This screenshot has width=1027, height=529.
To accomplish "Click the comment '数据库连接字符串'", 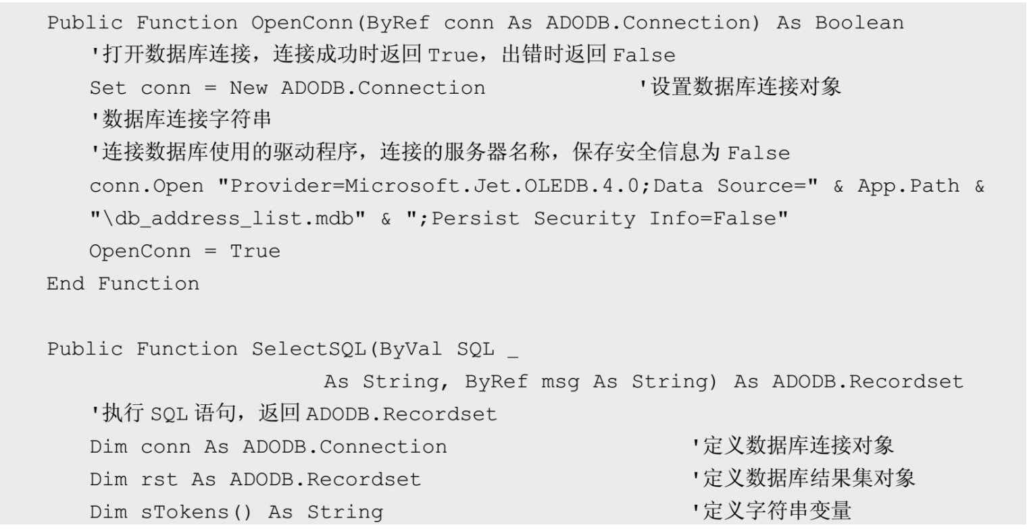I will coord(181,120).
